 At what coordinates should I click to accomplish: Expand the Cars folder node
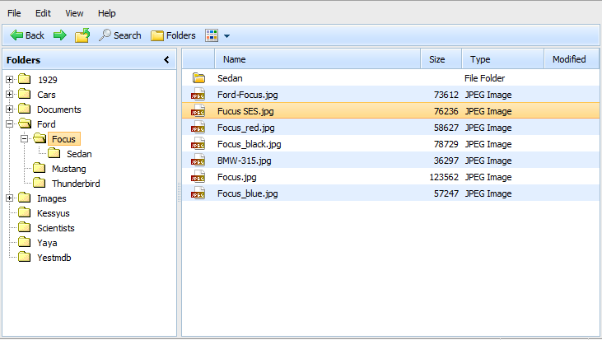click(x=10, y=94)
